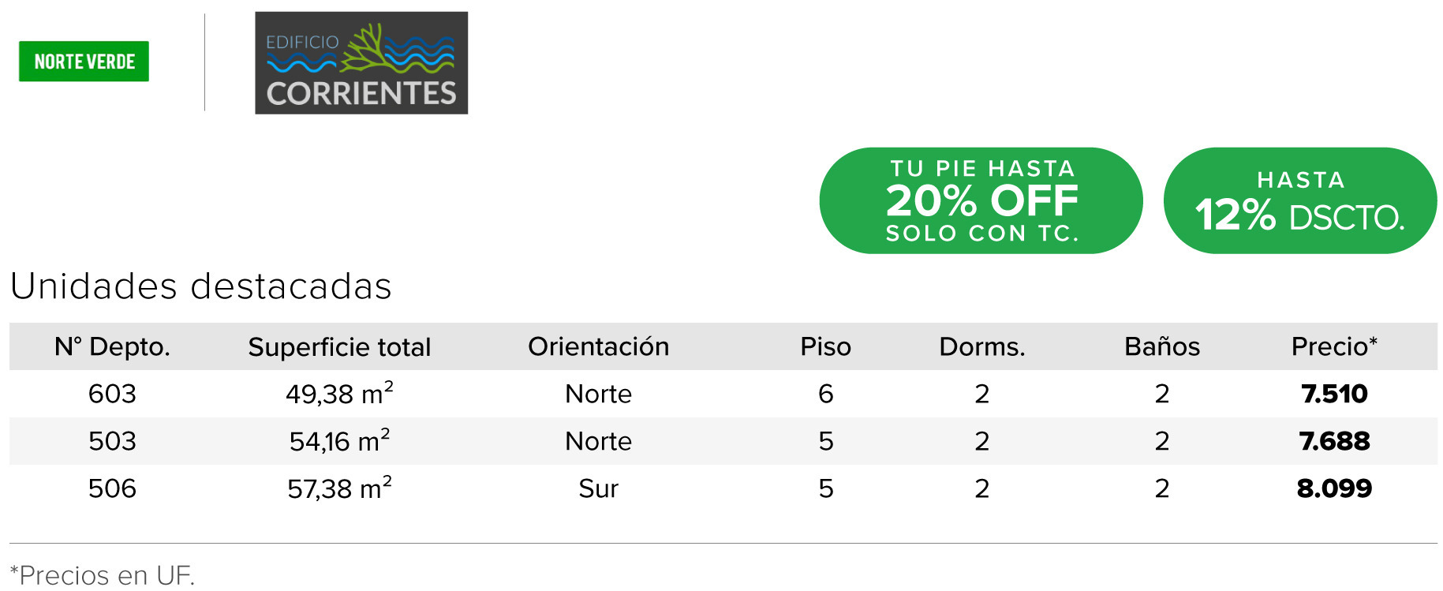
Task: Click the Unidades destacadas heading
Action: click(201, 286)
